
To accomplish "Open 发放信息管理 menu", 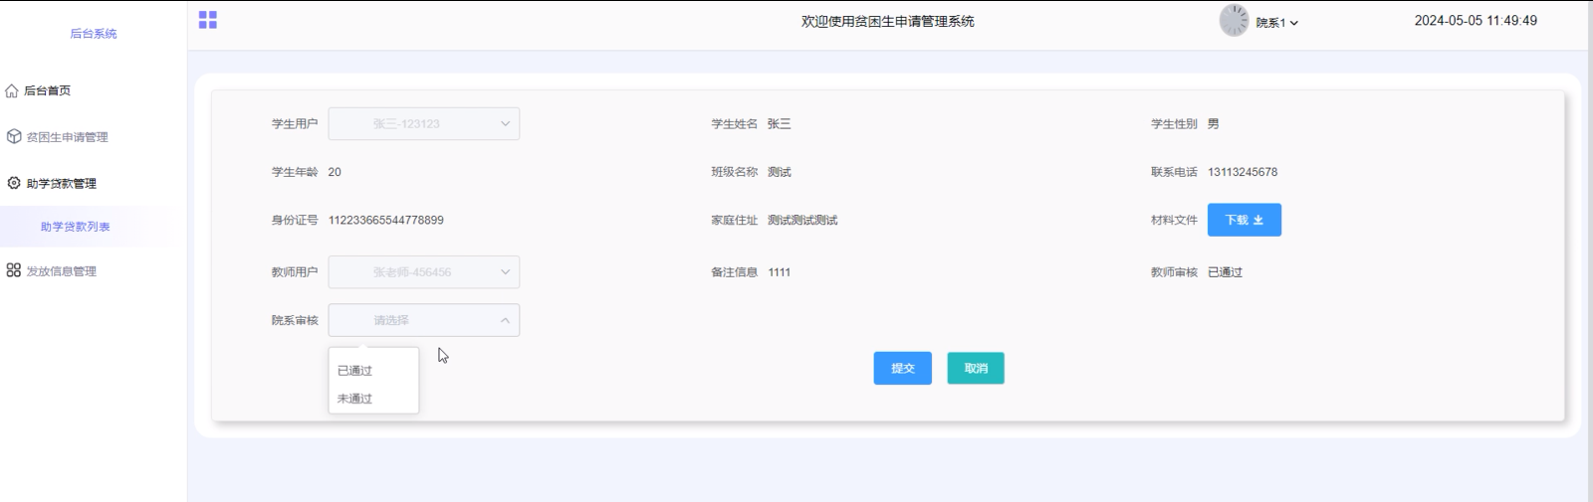I will tap(61, 271).
